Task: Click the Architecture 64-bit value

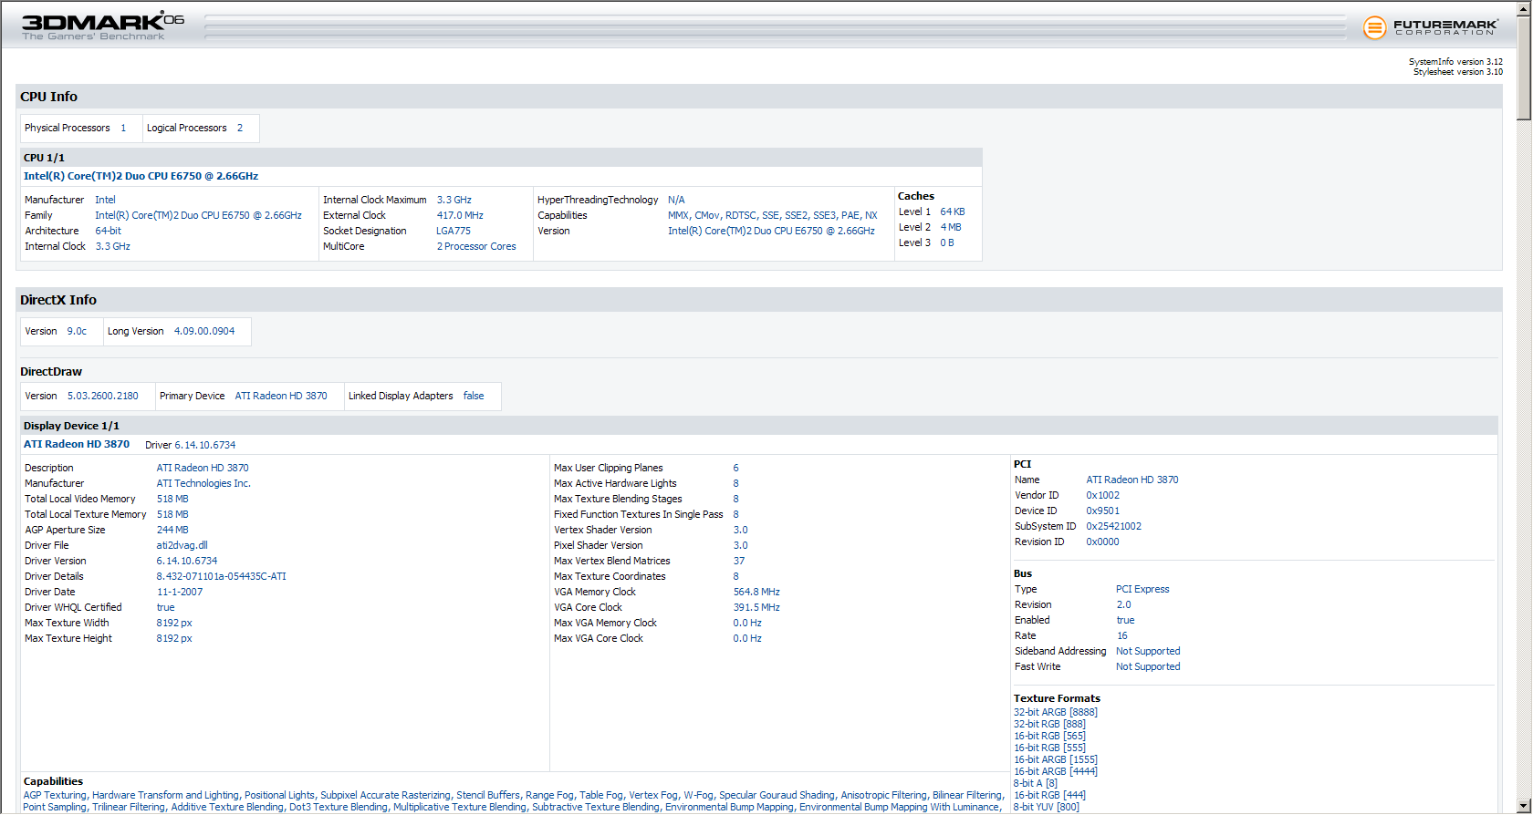Action: point(108,231)
